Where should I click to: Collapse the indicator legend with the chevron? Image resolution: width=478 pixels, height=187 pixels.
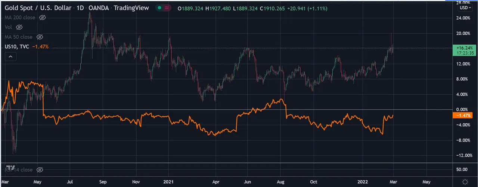tap(10, 57)
